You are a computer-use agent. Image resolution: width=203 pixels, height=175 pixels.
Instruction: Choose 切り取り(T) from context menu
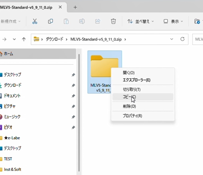click(143, 90)
